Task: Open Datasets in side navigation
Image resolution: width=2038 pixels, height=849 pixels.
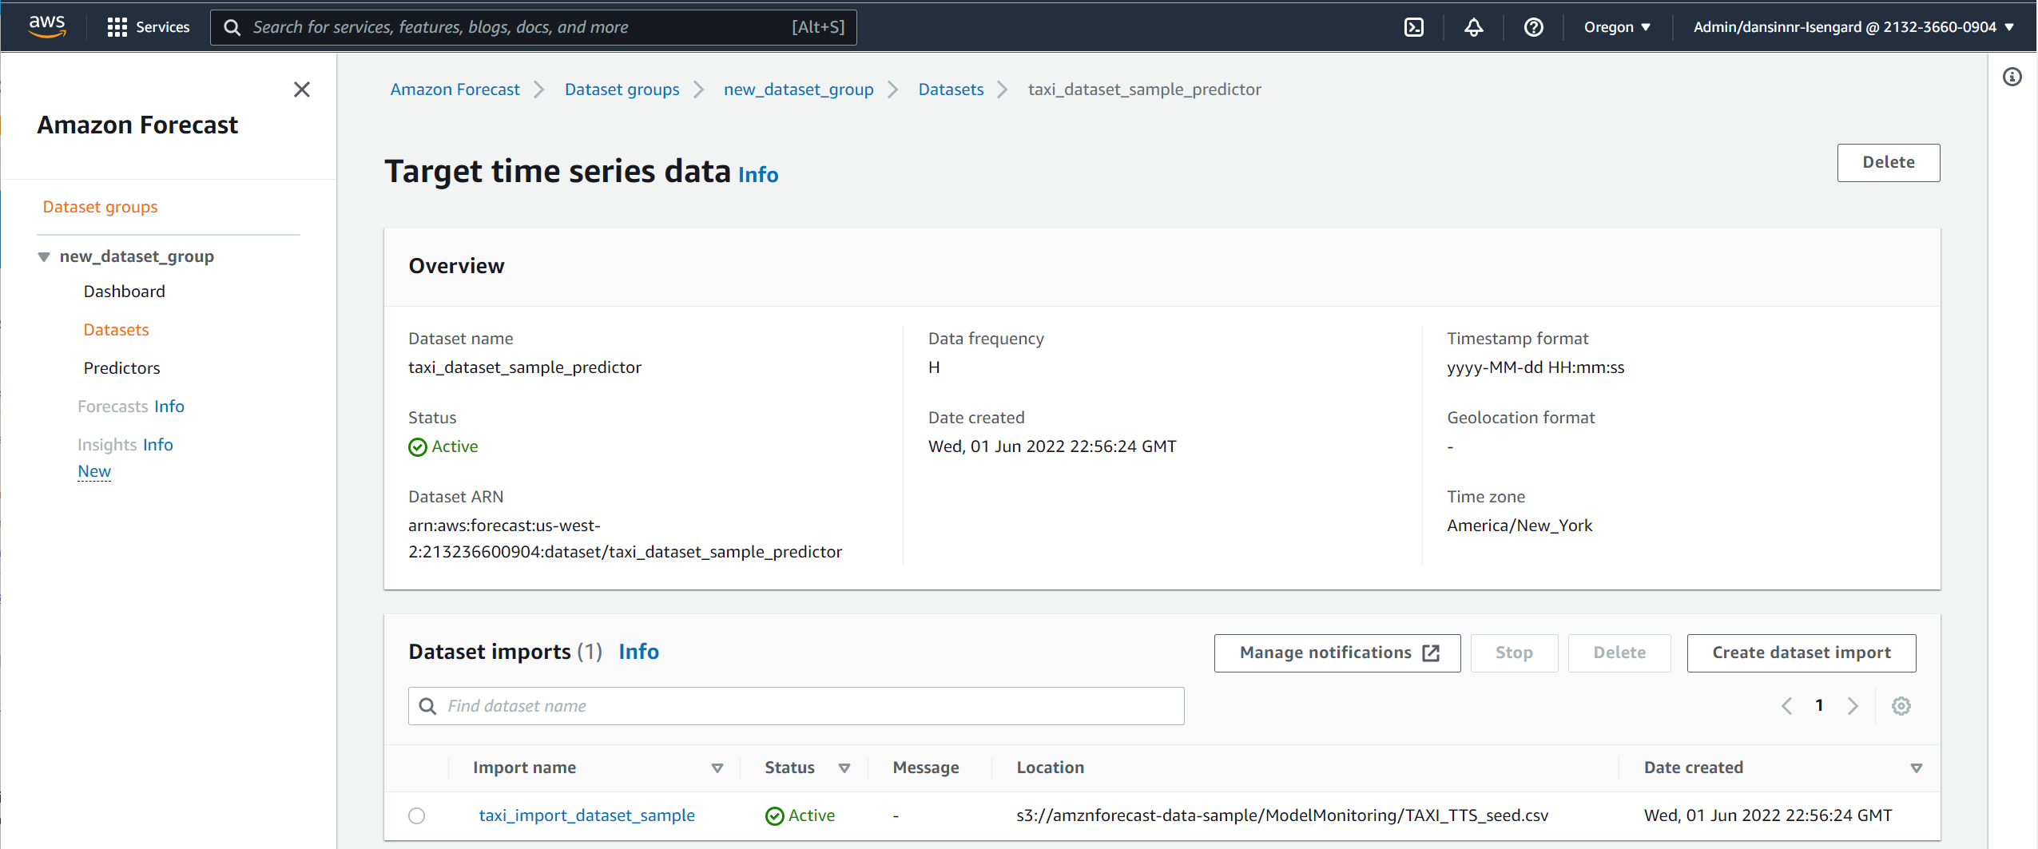Action: coord(116,330)
